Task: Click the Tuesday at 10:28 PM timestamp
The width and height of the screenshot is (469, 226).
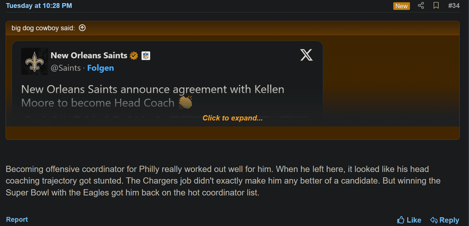Action: click(39, 6)
